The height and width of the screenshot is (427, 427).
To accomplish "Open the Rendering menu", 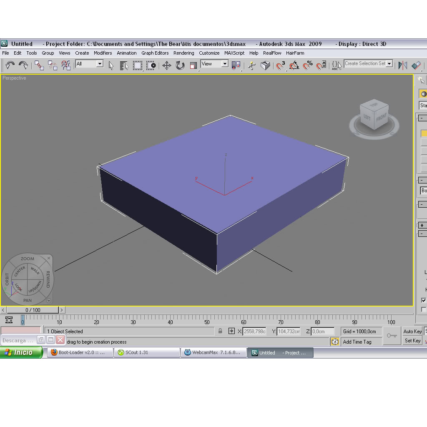I will [184, 53].
